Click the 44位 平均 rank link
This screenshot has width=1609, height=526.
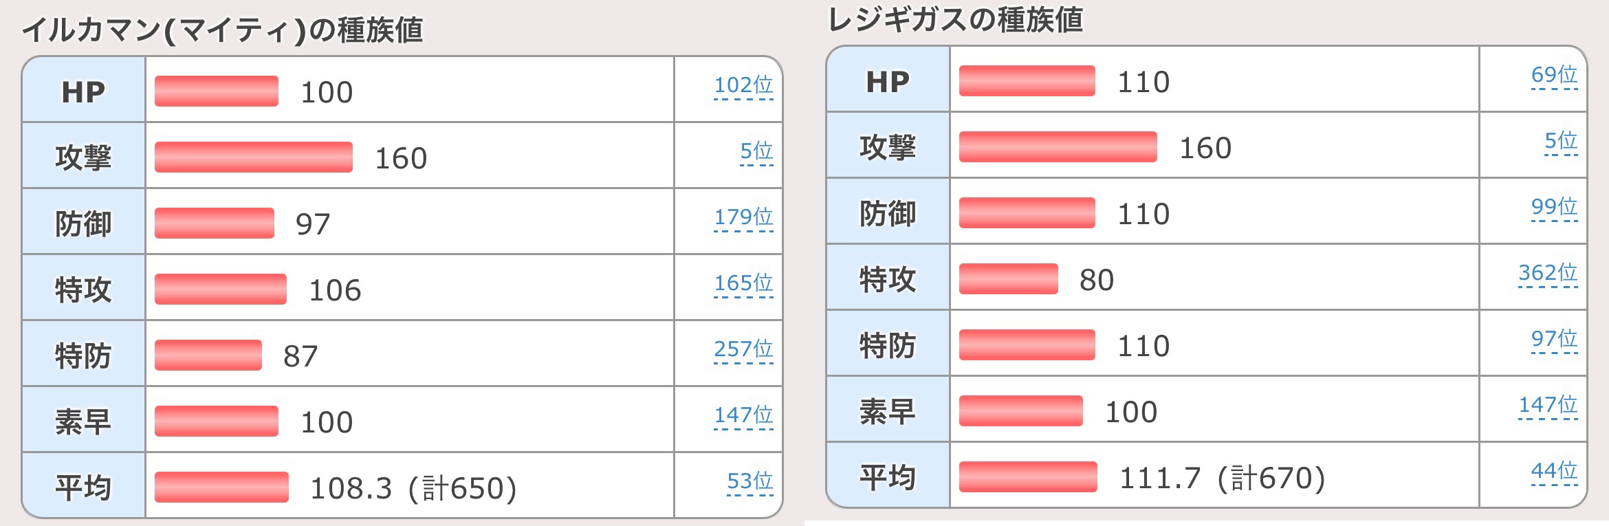(x=1554, y=471)
